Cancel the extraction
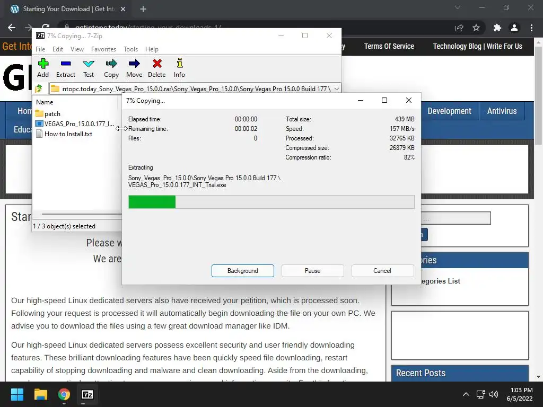Image resolution: width=543 pixels, height=407 pixels. click(x=383, y=271)
